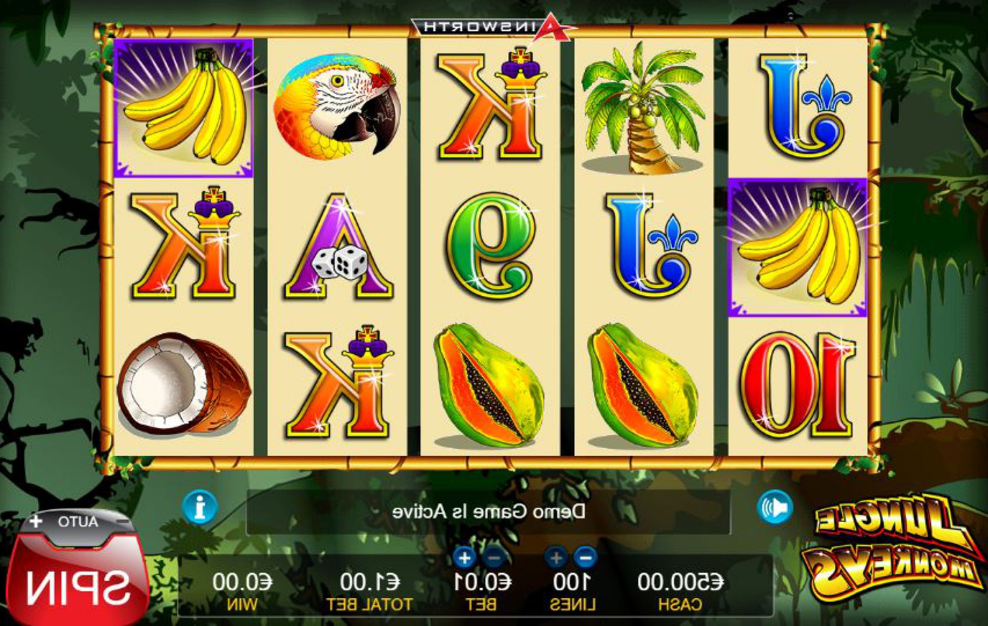The width and height of the screenshot is (988, 626).
Task: Mute sound with the speaker icon
Action: pyautogui.click(x=775, y=507)
